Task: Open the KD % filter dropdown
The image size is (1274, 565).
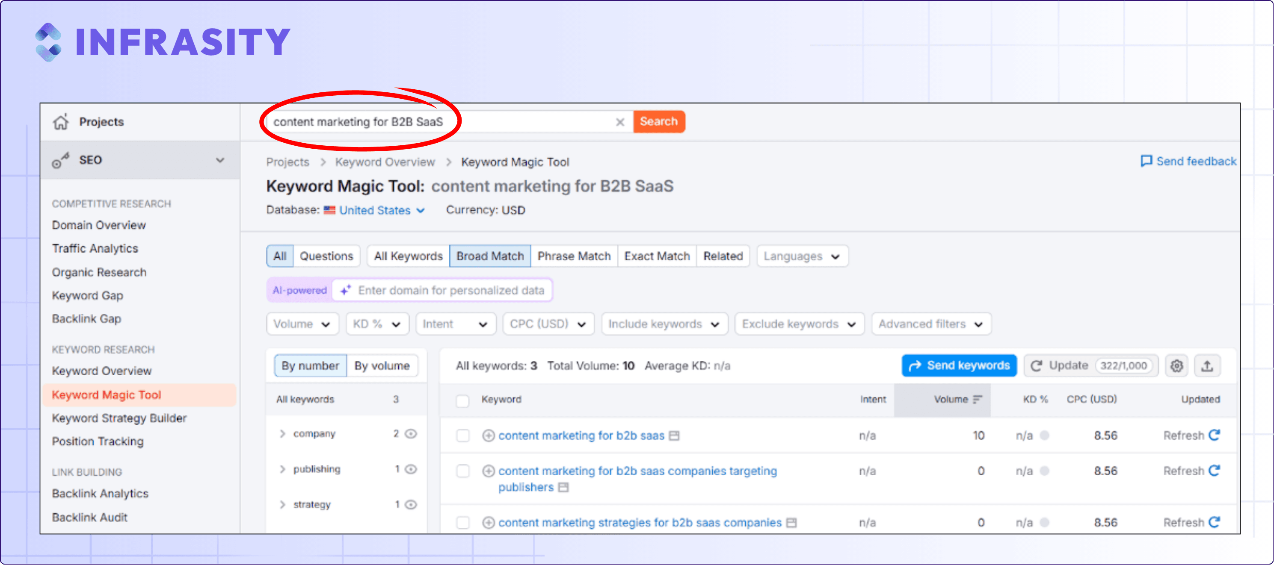Action: coord(377,324)
